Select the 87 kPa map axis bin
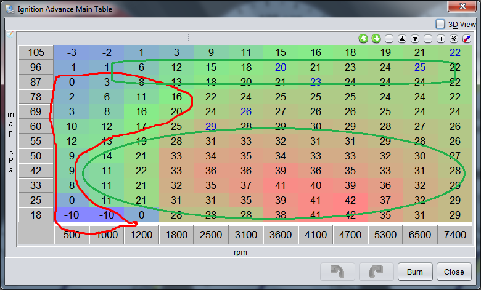 tap(36, 82)
